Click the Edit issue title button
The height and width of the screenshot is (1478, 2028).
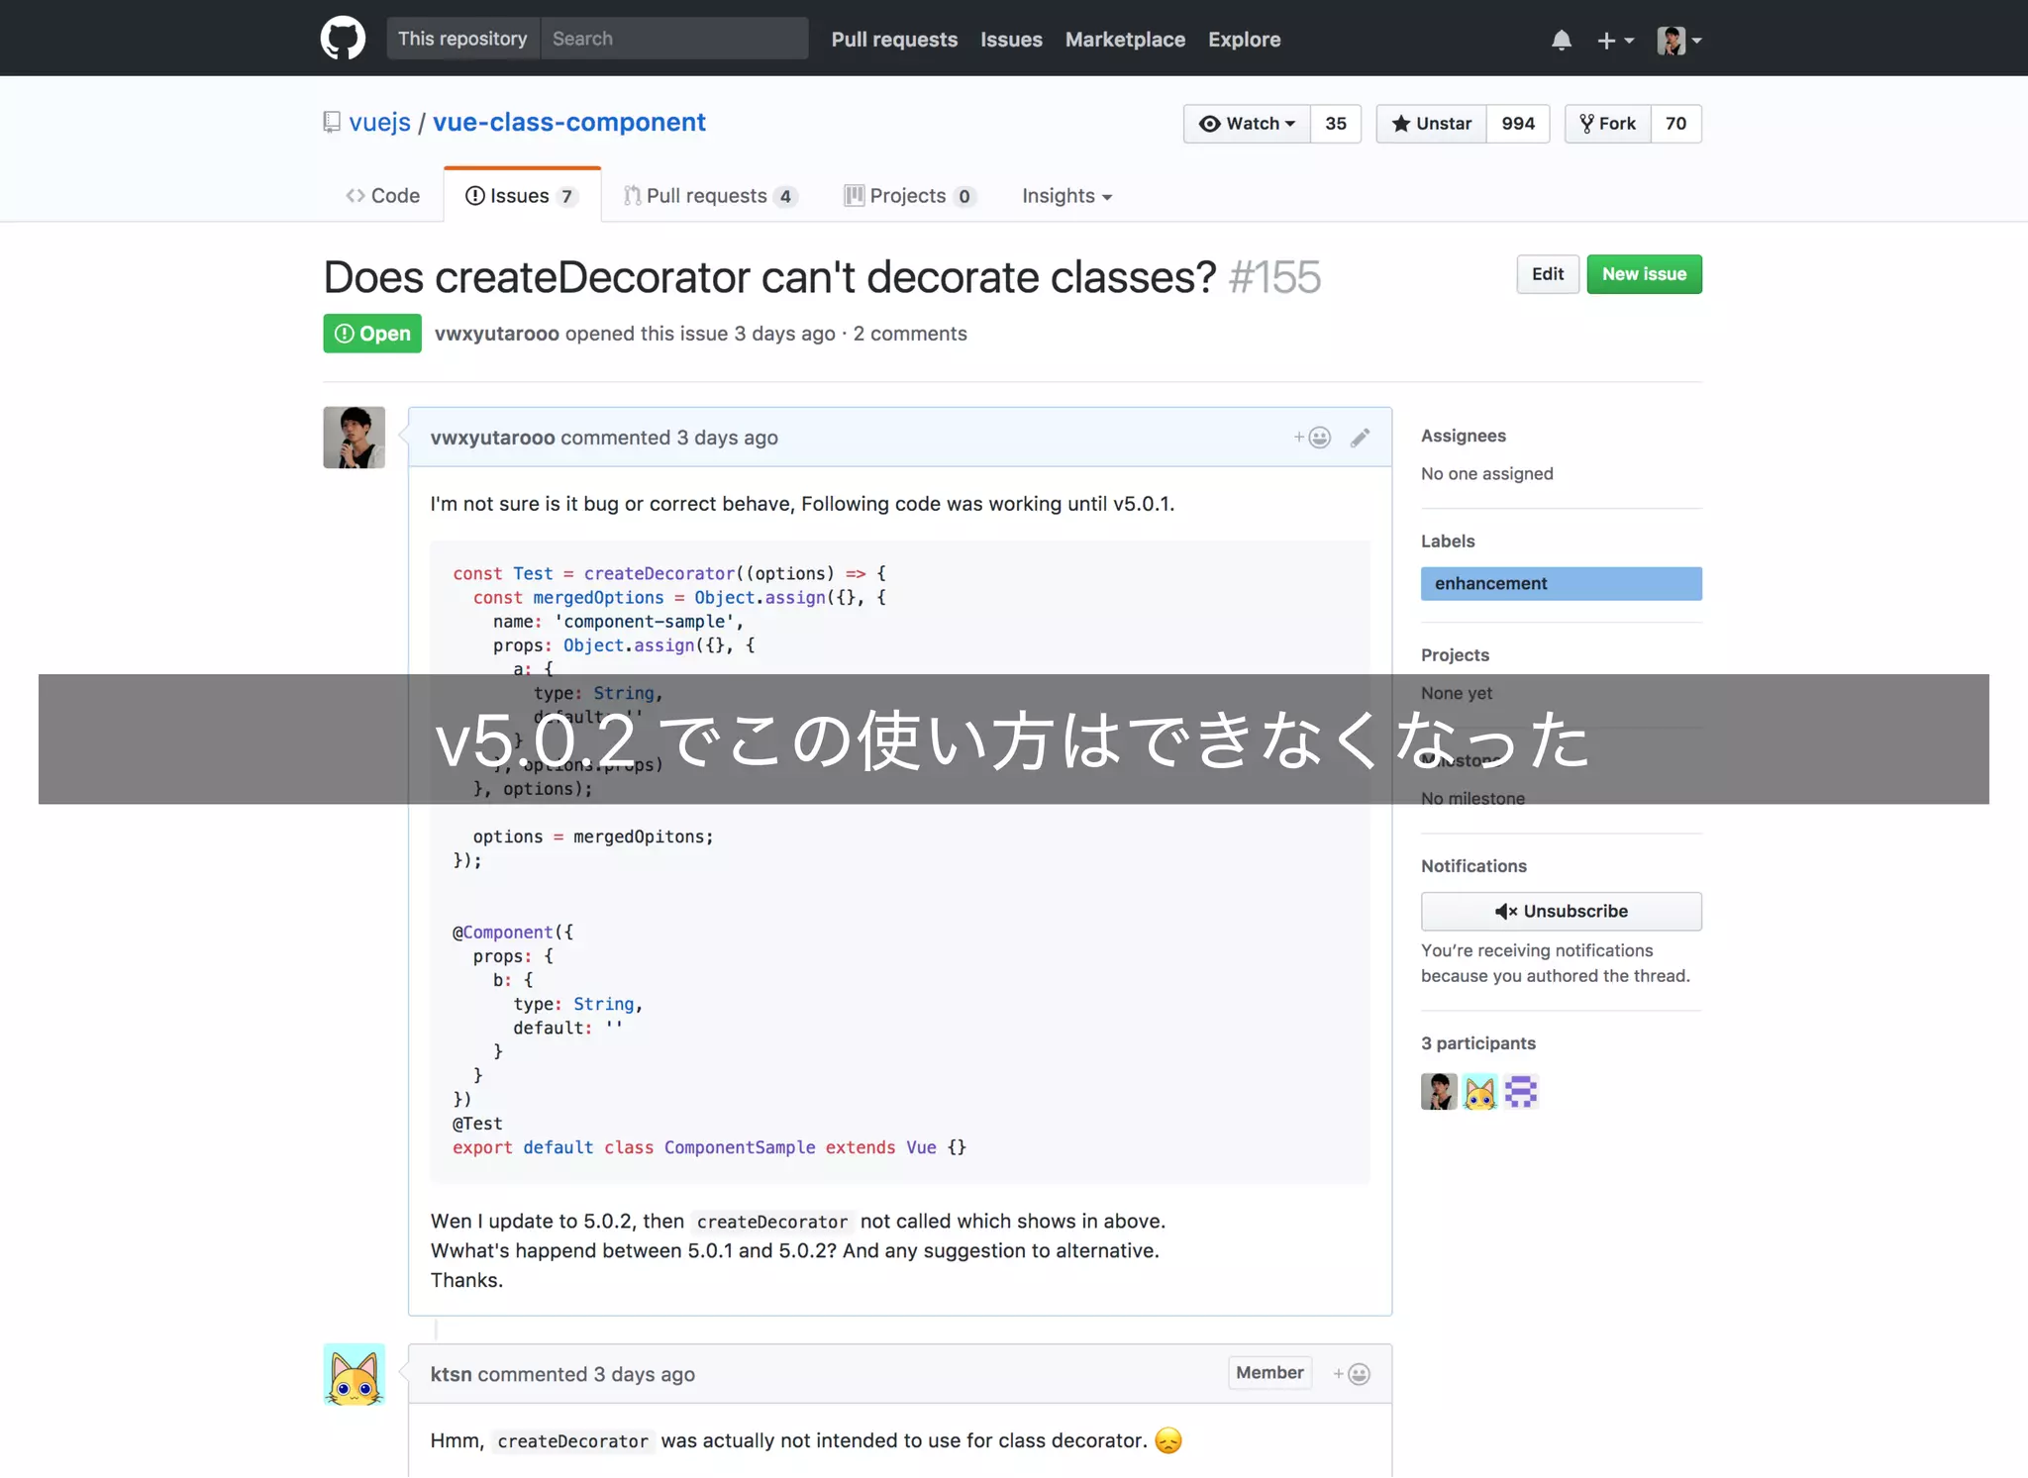tap(1548, 274)
